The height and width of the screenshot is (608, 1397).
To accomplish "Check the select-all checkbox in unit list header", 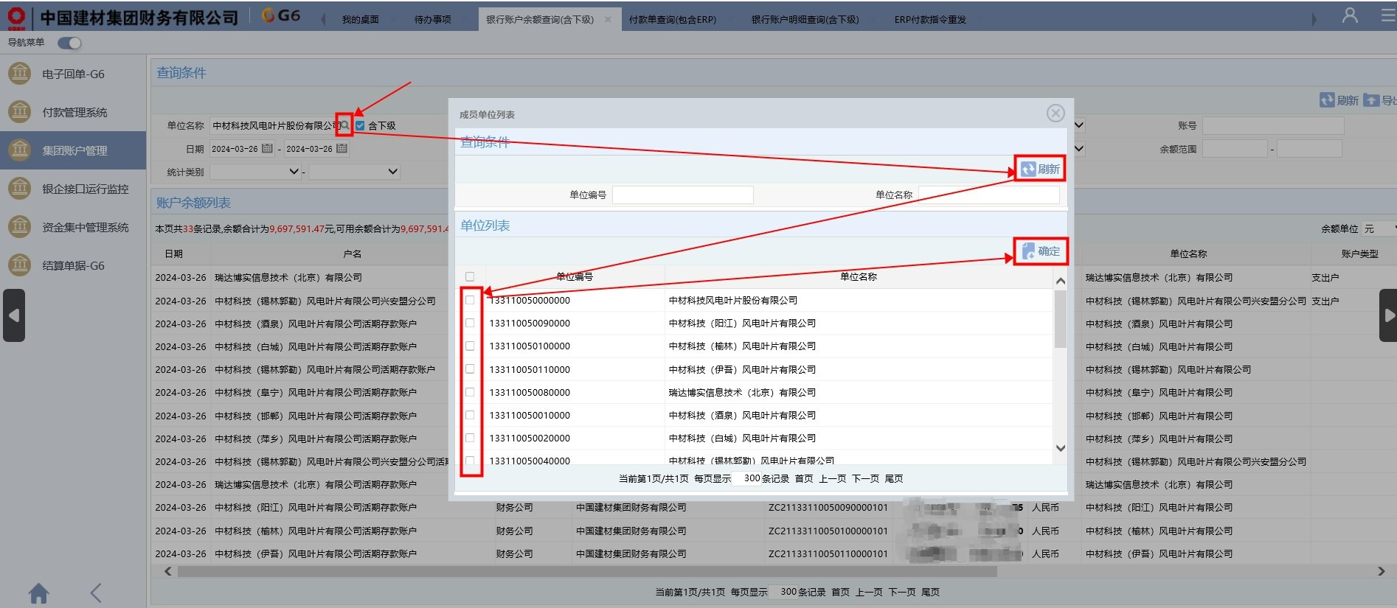I will (470, 276).
